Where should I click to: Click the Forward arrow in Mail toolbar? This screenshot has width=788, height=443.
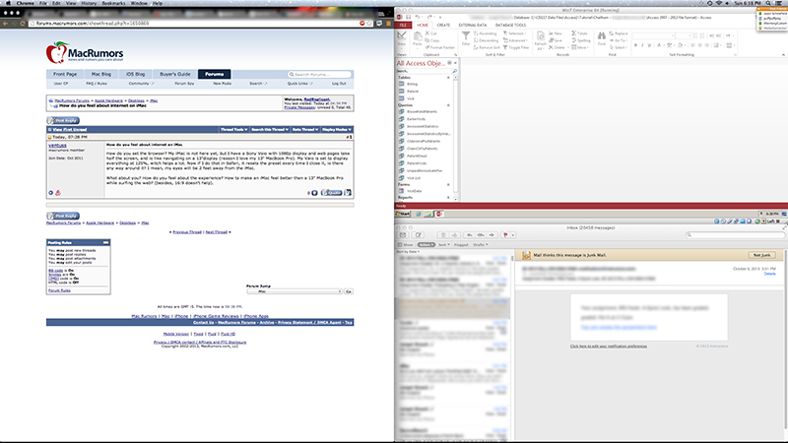coord(492,235)
